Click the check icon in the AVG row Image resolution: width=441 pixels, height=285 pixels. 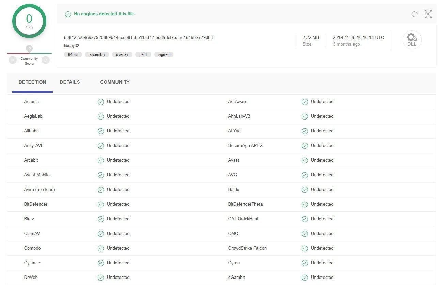(x=305, y=175)
